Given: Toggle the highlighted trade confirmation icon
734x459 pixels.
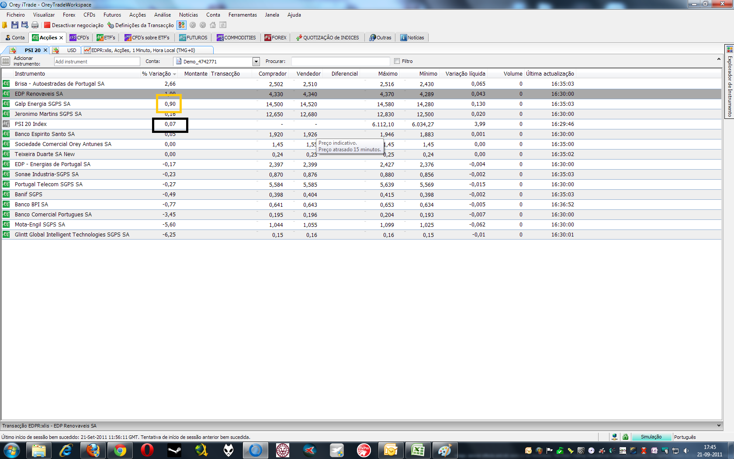Looking at the screenshot, I should pos(181,25).
